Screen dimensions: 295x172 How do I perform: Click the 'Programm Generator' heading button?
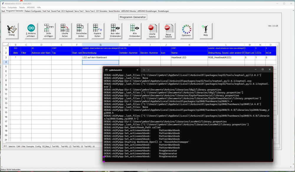[x=133, y=17]
